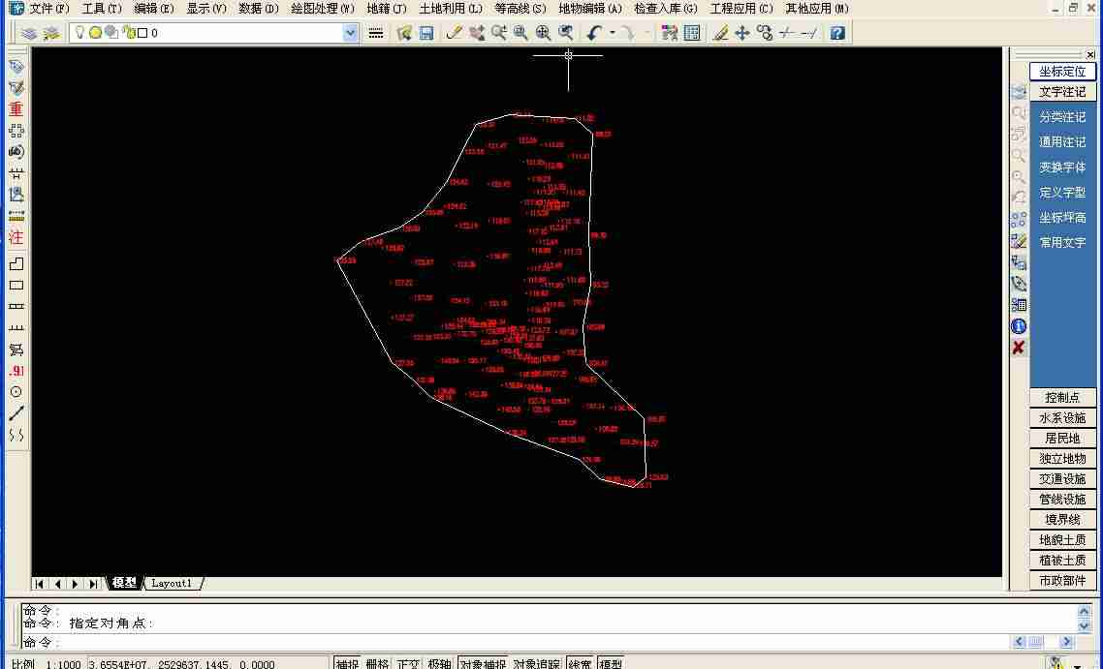Click the red X delete icon in right strip
The height and width of the screenshot is (669, 1103).
click(x=1019, y=348)
